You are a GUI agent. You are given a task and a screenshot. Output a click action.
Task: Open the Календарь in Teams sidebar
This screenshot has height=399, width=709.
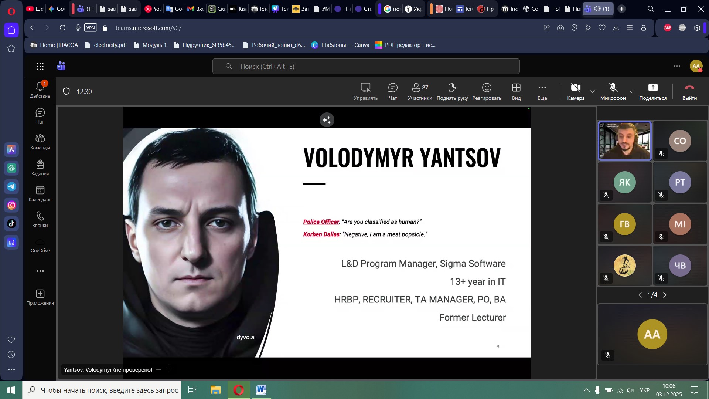(x=40, y=194)
